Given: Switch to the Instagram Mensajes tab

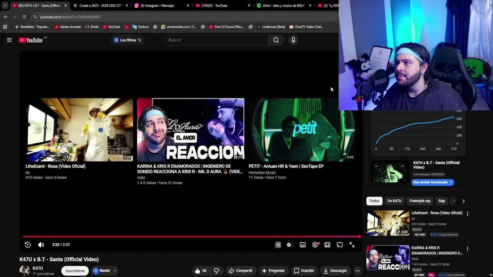Looking at the screenshot, I should click(x=161, y=5).
